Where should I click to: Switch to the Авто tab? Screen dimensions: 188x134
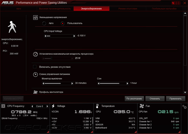tap(19, 9)
